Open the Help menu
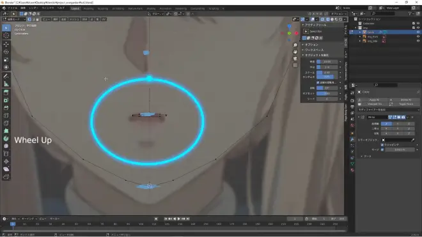The image size is (422, 237). point(61,8)
